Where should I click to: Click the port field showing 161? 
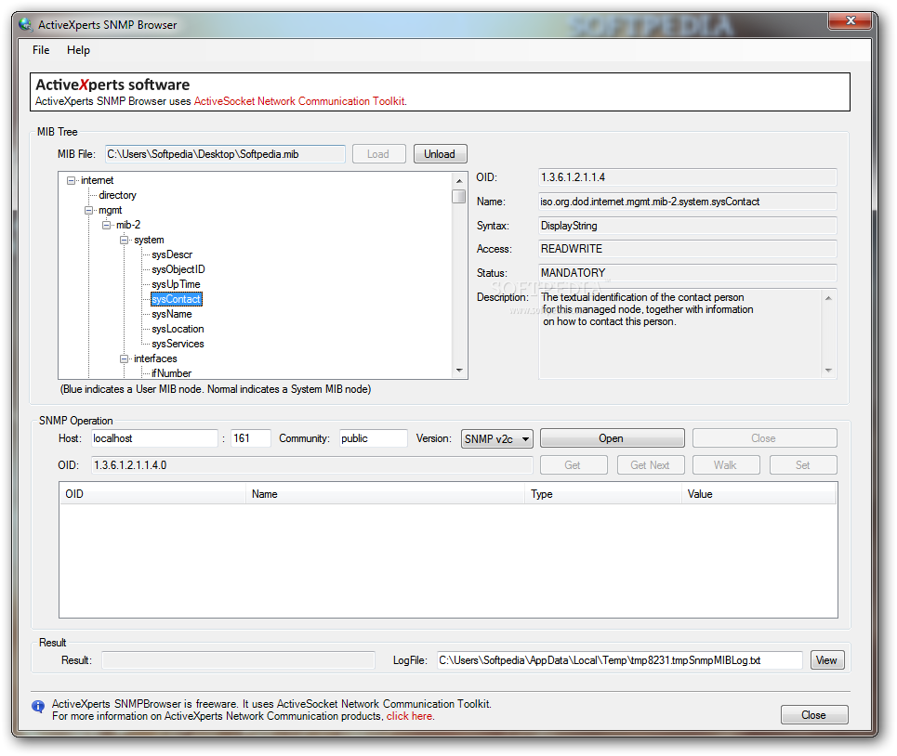pyautogui.click(x=251, y=439)
